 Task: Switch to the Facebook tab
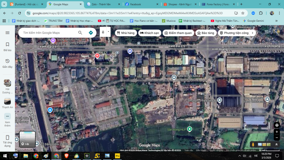(142, 4)
